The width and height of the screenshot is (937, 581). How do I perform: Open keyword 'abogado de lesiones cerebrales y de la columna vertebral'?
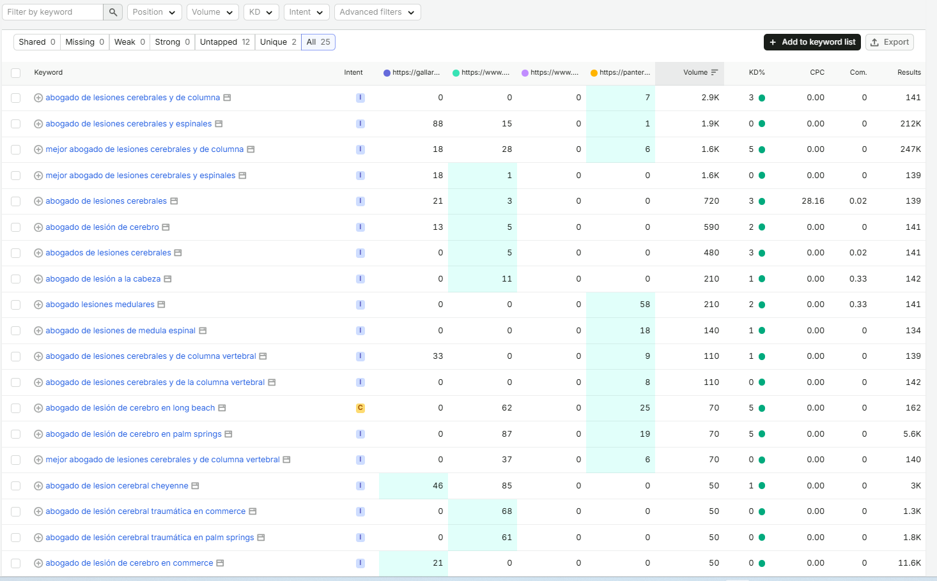coord(155,382)
